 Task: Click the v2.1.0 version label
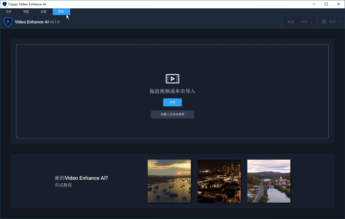[x=55, y=22]
